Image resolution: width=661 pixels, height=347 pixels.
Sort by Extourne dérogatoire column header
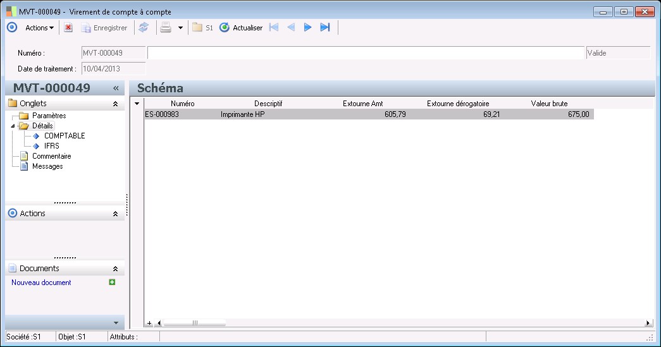[458, 104]
